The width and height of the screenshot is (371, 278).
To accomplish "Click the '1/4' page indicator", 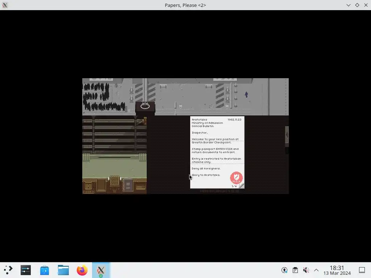I will [x=234, y=186].
